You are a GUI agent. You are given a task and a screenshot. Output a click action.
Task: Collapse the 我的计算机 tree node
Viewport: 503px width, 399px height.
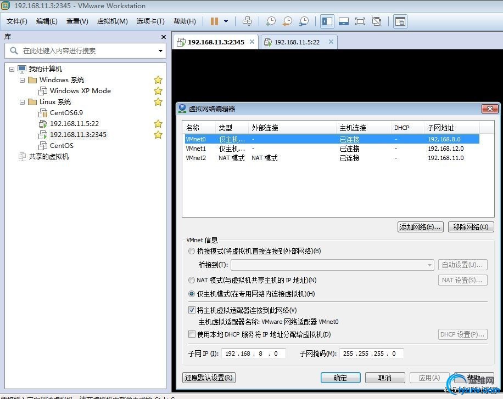coord(12,69)
